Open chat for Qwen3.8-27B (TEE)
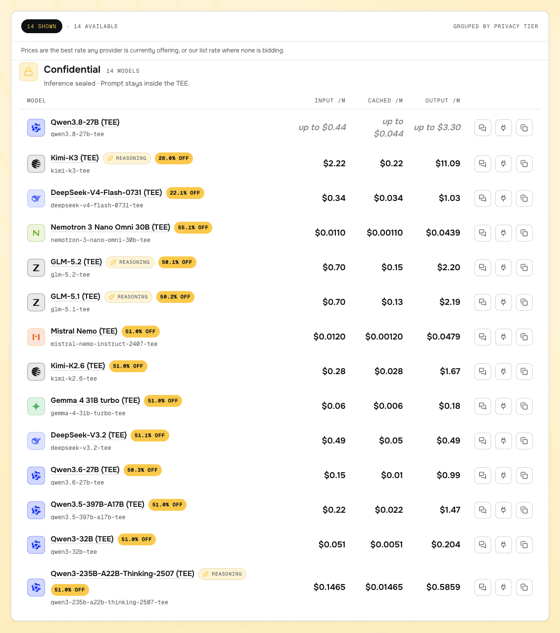This screenshot has width=560, height=633. pos(483,128)
